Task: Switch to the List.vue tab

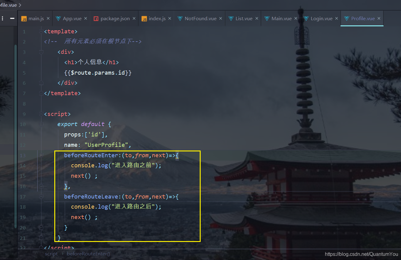Action: tap(243, 19)
